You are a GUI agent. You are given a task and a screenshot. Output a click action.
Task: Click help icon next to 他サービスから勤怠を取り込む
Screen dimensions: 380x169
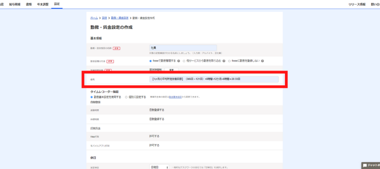coord(224,61)
